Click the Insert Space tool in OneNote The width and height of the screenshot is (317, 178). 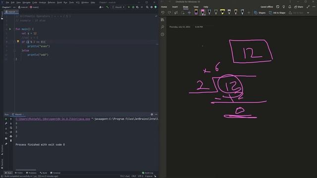[x=189, y=13]
